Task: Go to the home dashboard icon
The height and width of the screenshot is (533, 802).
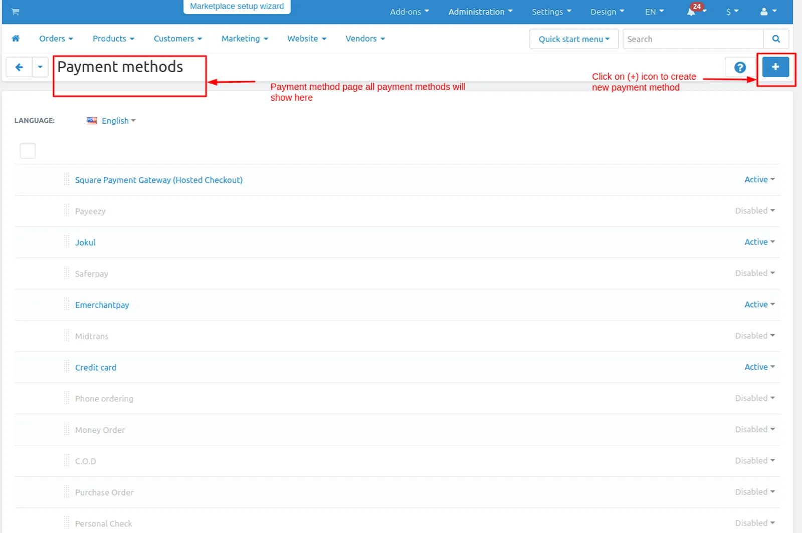Action: (x=16, y=39)
